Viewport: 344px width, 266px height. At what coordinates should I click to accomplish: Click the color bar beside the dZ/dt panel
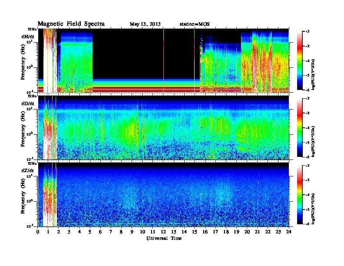[x=300, y=195]
